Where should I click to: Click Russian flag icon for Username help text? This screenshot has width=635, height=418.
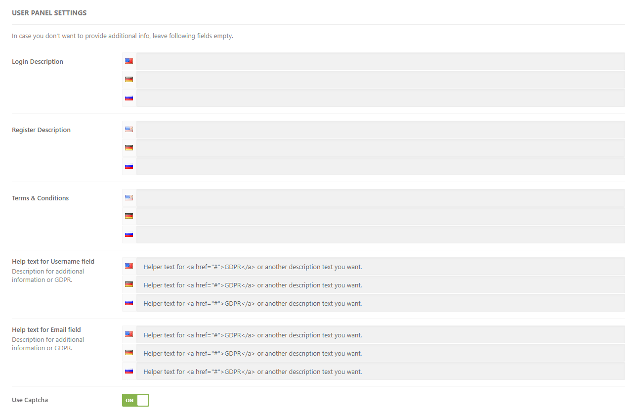point(129,303)
